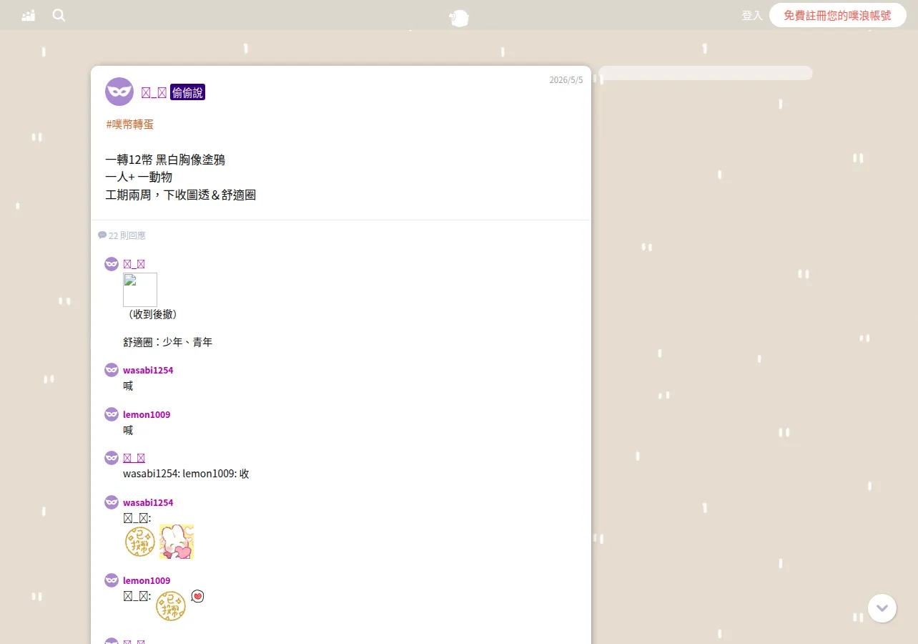Click the text 一轉12幣 黑白胸像塗鴉
918x644 pixels.
(165, 160)
